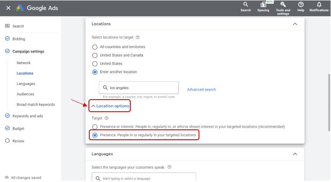Open the Spacing beta icon

click(x=263, y=5)
